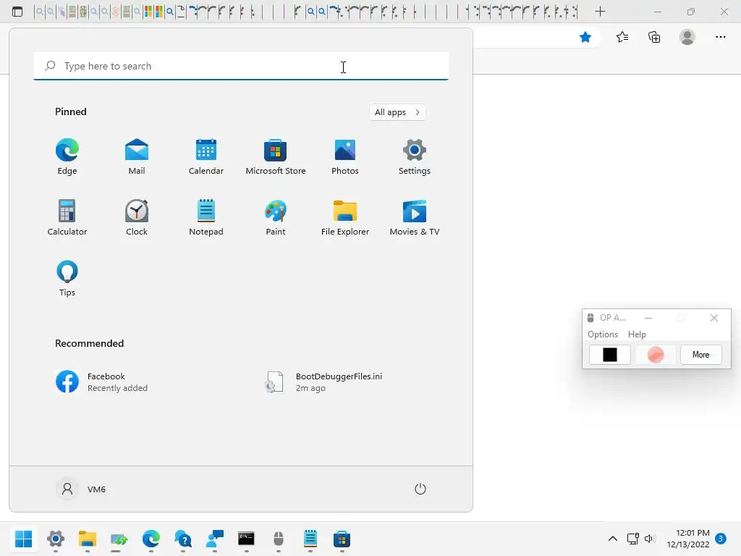Image resolution: width=741 pixels, height=556 pixels.
Task: Click the black stop button in OP Auto Clicker
Action: pos(609,355)
